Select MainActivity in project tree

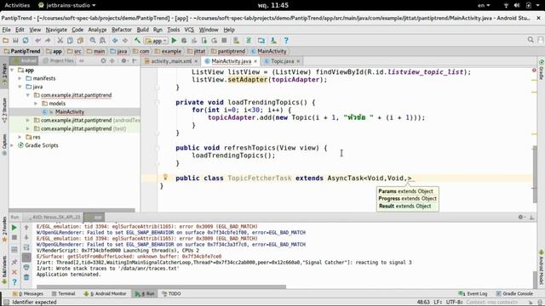(x=70, y=111)
